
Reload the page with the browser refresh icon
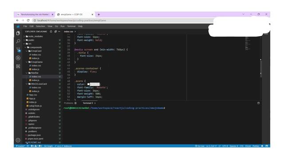tap(28, 20)
